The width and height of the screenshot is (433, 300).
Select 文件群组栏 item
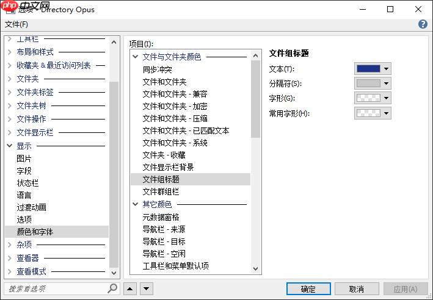pyautogui.click(x=161, y=191)
